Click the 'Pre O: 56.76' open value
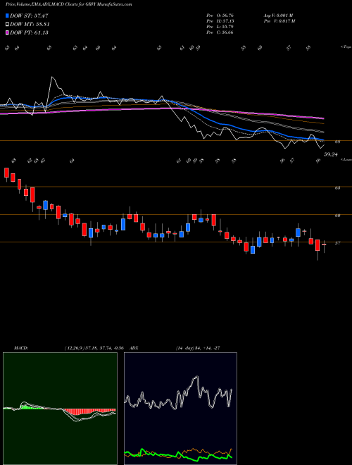This screenshot has width=352, height=465. point(220,15)
